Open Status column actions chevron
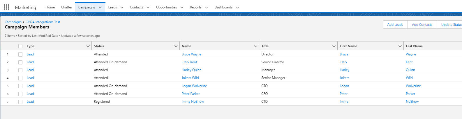The height and width of the screenshot is (119, 462). click(176, 46)
